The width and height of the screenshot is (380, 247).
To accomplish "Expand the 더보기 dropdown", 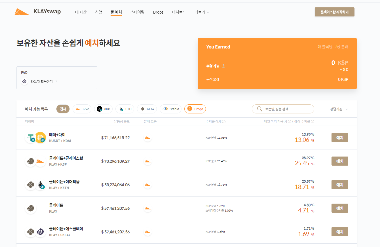I will 202,12.
